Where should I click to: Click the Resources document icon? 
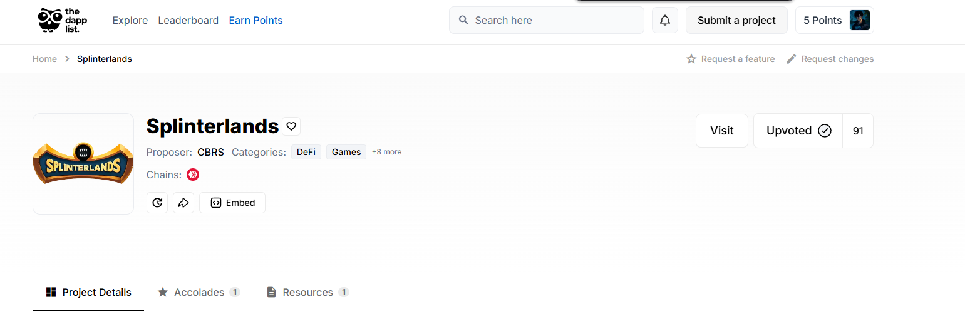pos(271,292)
